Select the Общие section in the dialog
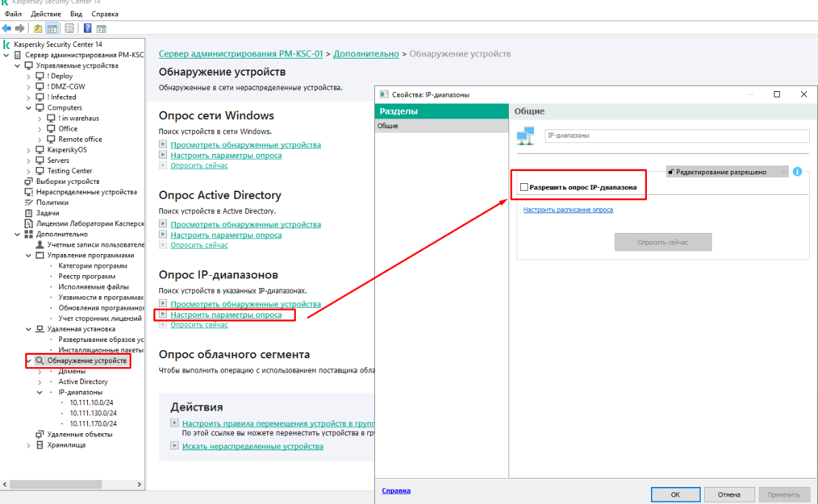This screenshot has height=504, width=818. 442,126
